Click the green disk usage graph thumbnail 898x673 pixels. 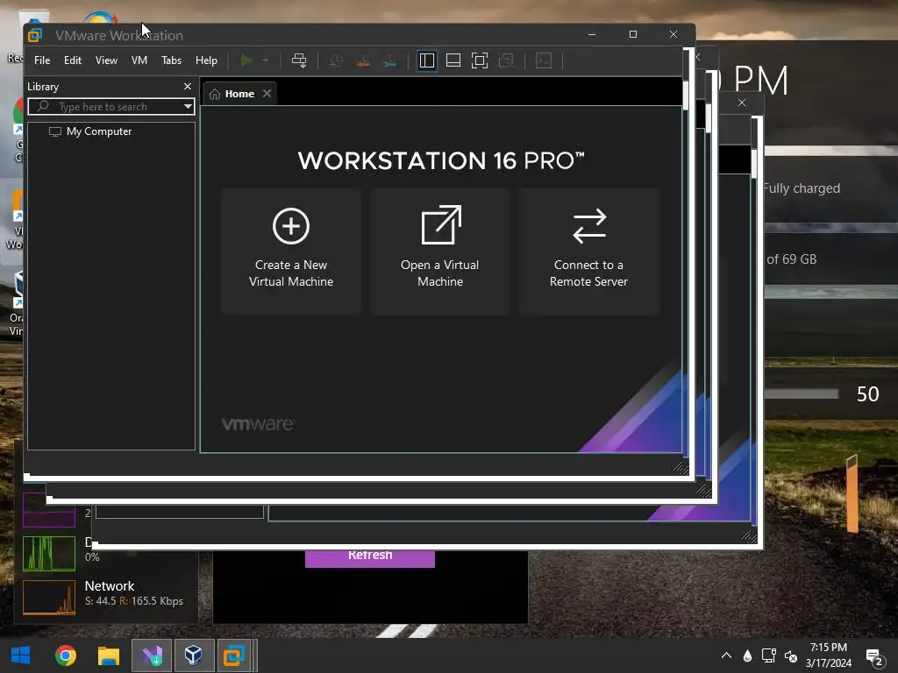[49, 554]
